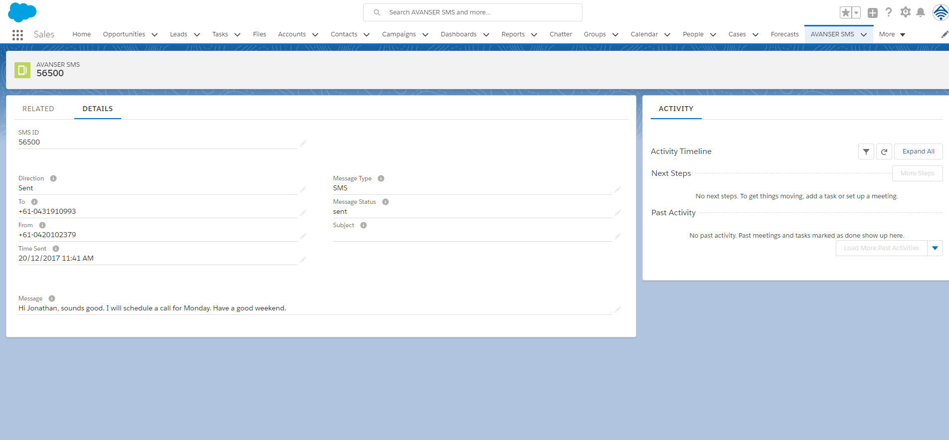Show help info for Message Type field
This screenshot has width=949, height=440.
[381, 178]
